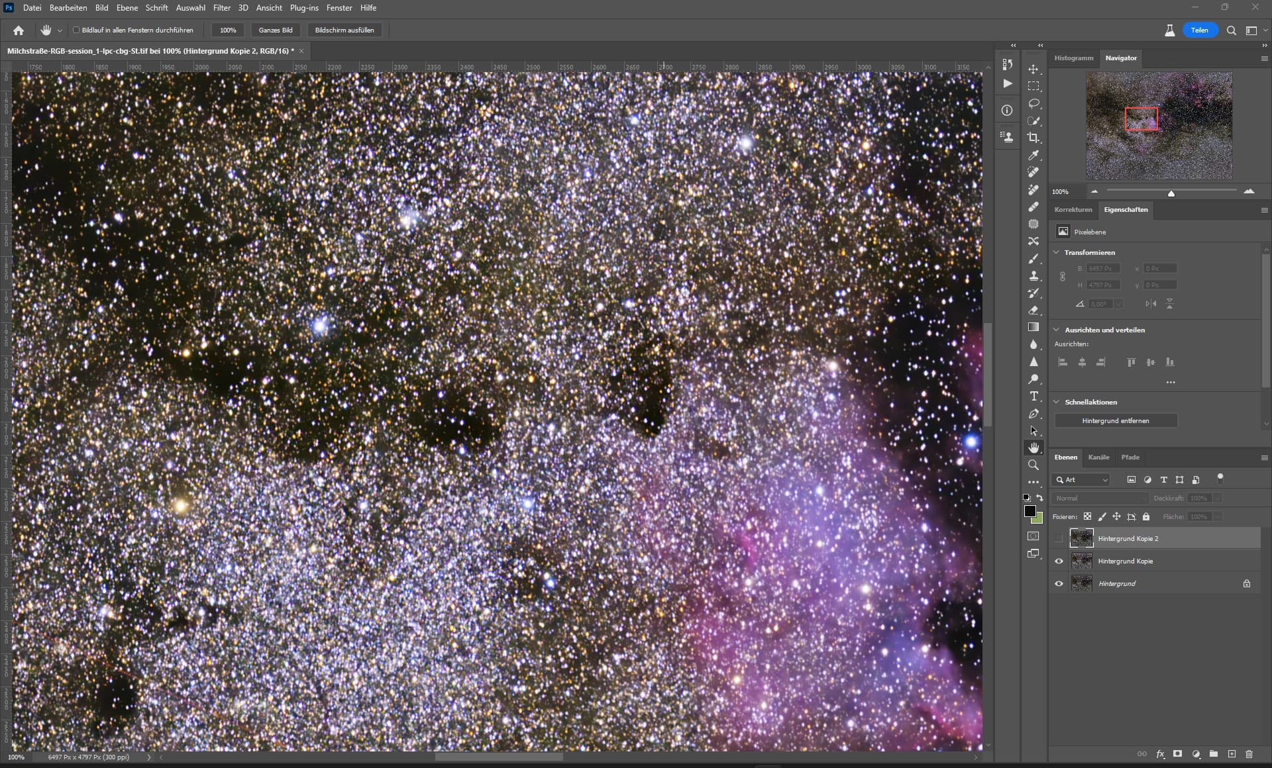Collapse the Schnellaktionen section

point(1057,402)
